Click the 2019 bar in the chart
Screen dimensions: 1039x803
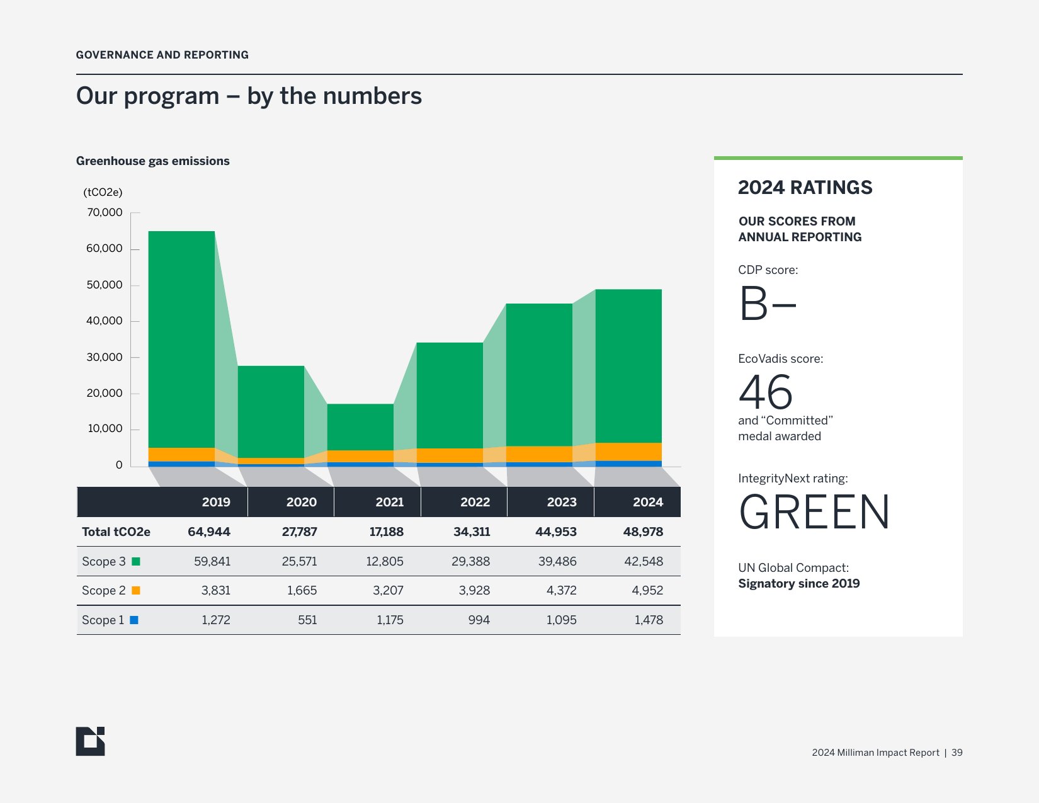(x=182, y=349)
